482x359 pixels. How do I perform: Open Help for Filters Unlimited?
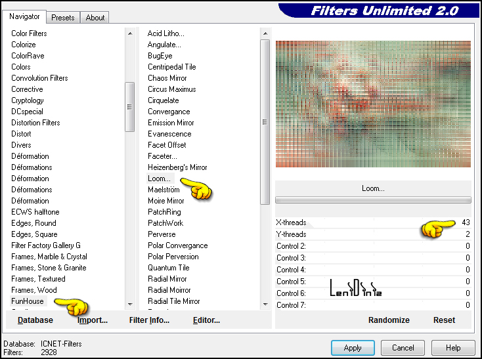tap(453, 348)
